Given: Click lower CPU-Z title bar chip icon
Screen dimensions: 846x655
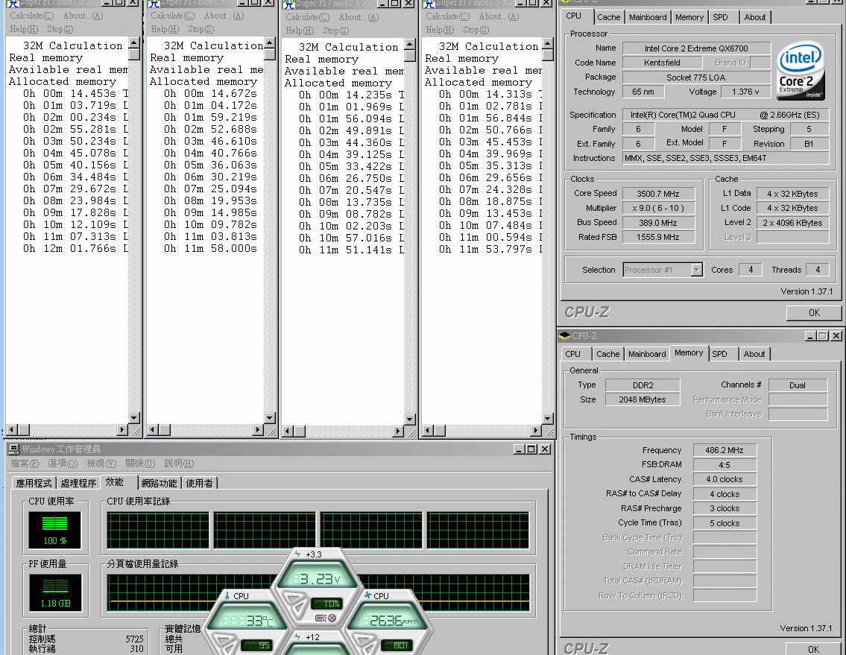Looking at the screenshot, I should click(x=565, y=335).
